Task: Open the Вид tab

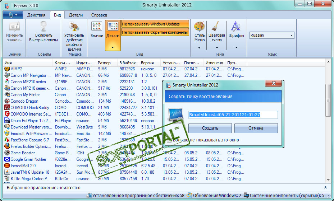Action: click(x=57, y=15)
